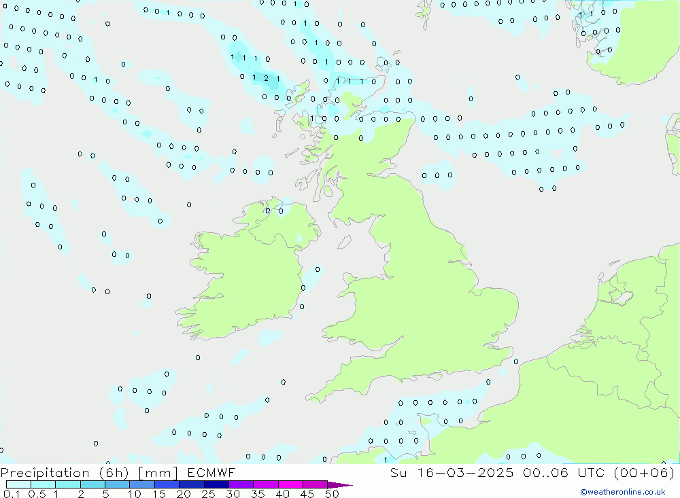Click the above-50 arrow tip of legend

click(x=340, y=485)
